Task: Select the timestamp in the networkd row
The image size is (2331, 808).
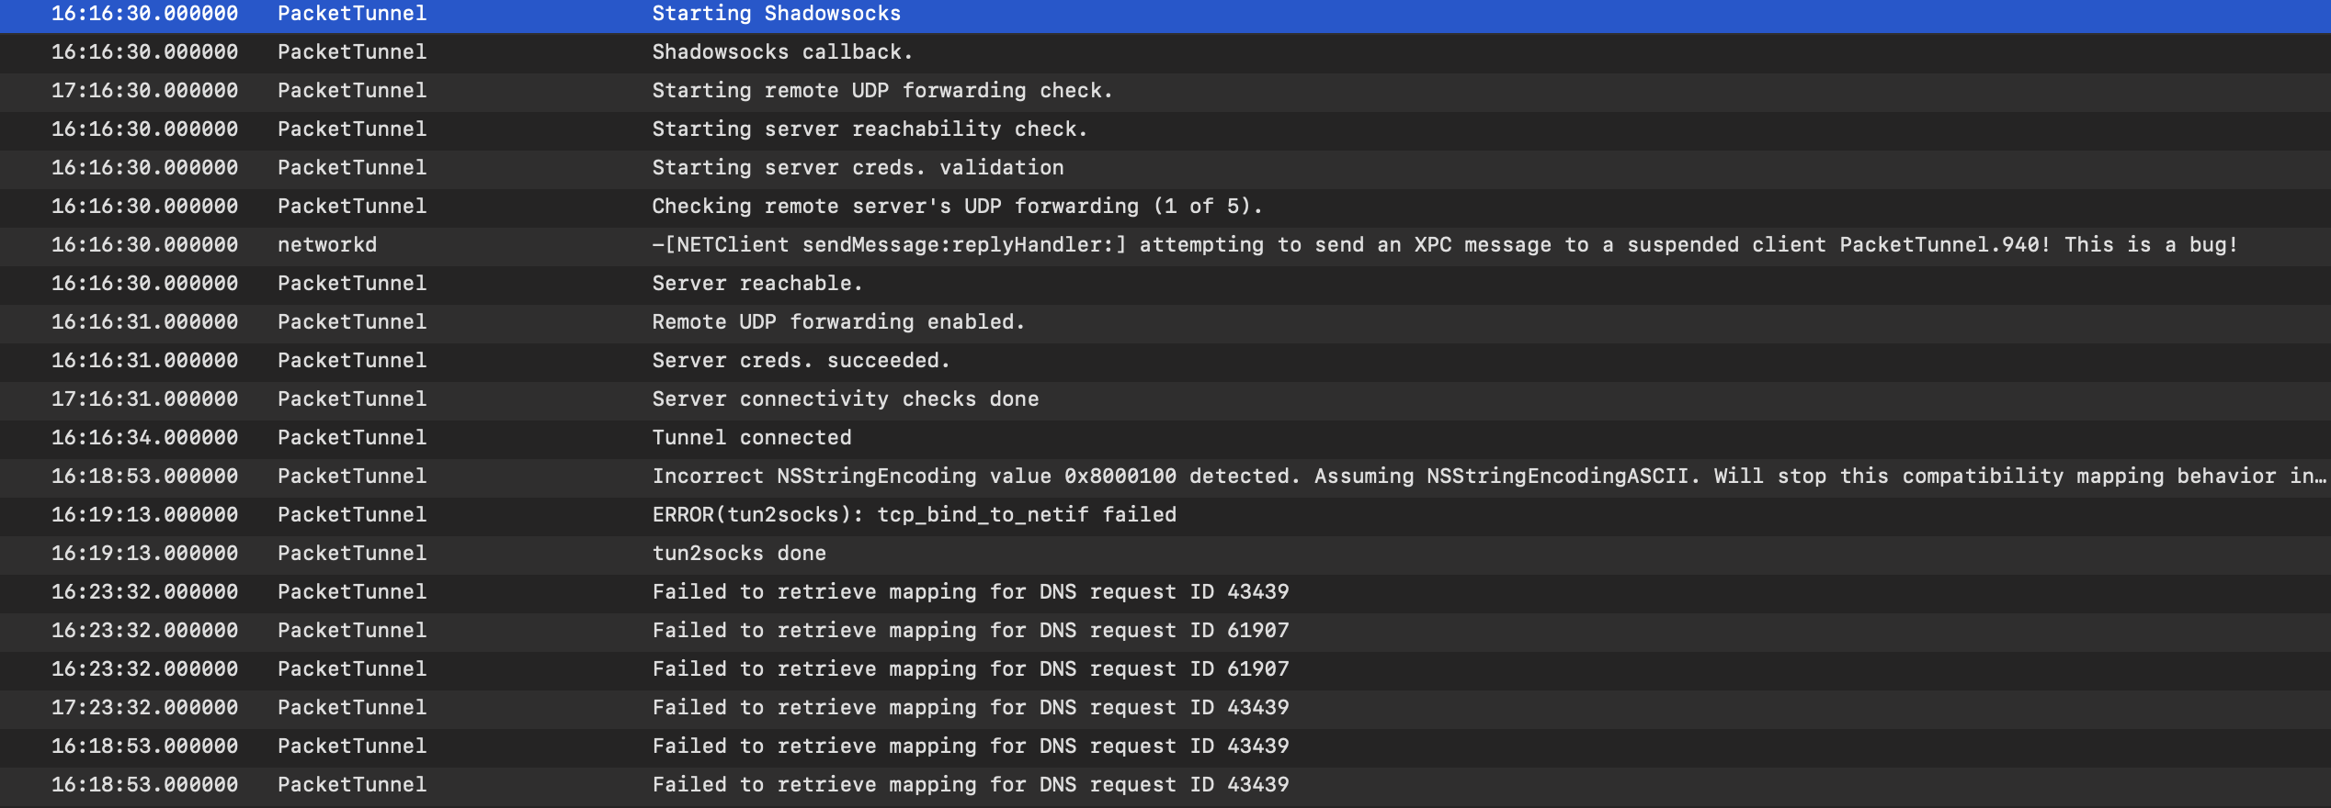Action: pyautogui.click(x=144, y=245)
